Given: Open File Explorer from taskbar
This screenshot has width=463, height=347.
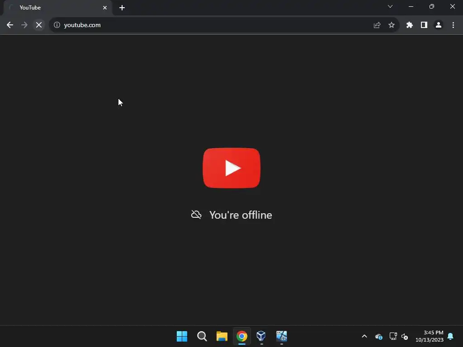Looking at the screenshot, I should (x=222, y=336).
